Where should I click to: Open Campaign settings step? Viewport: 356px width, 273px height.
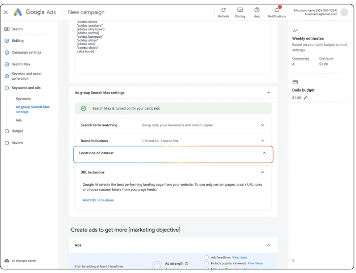[26, 52]
